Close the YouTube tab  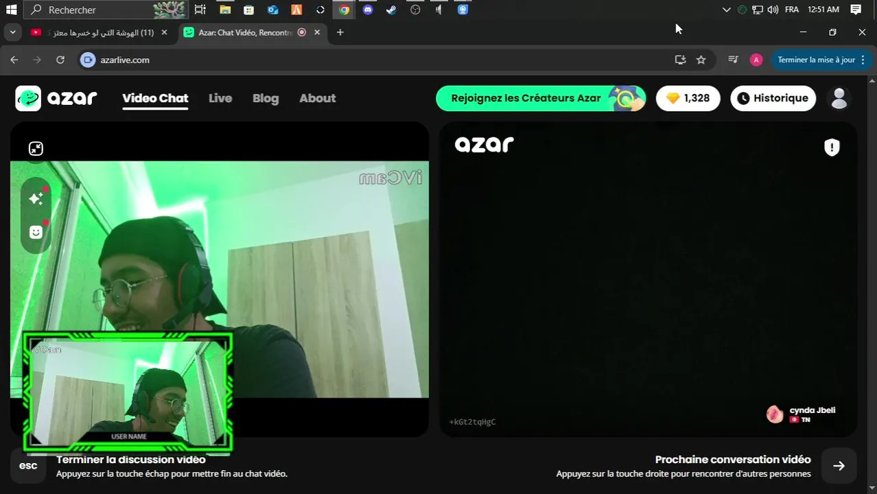tap(164, 32)
